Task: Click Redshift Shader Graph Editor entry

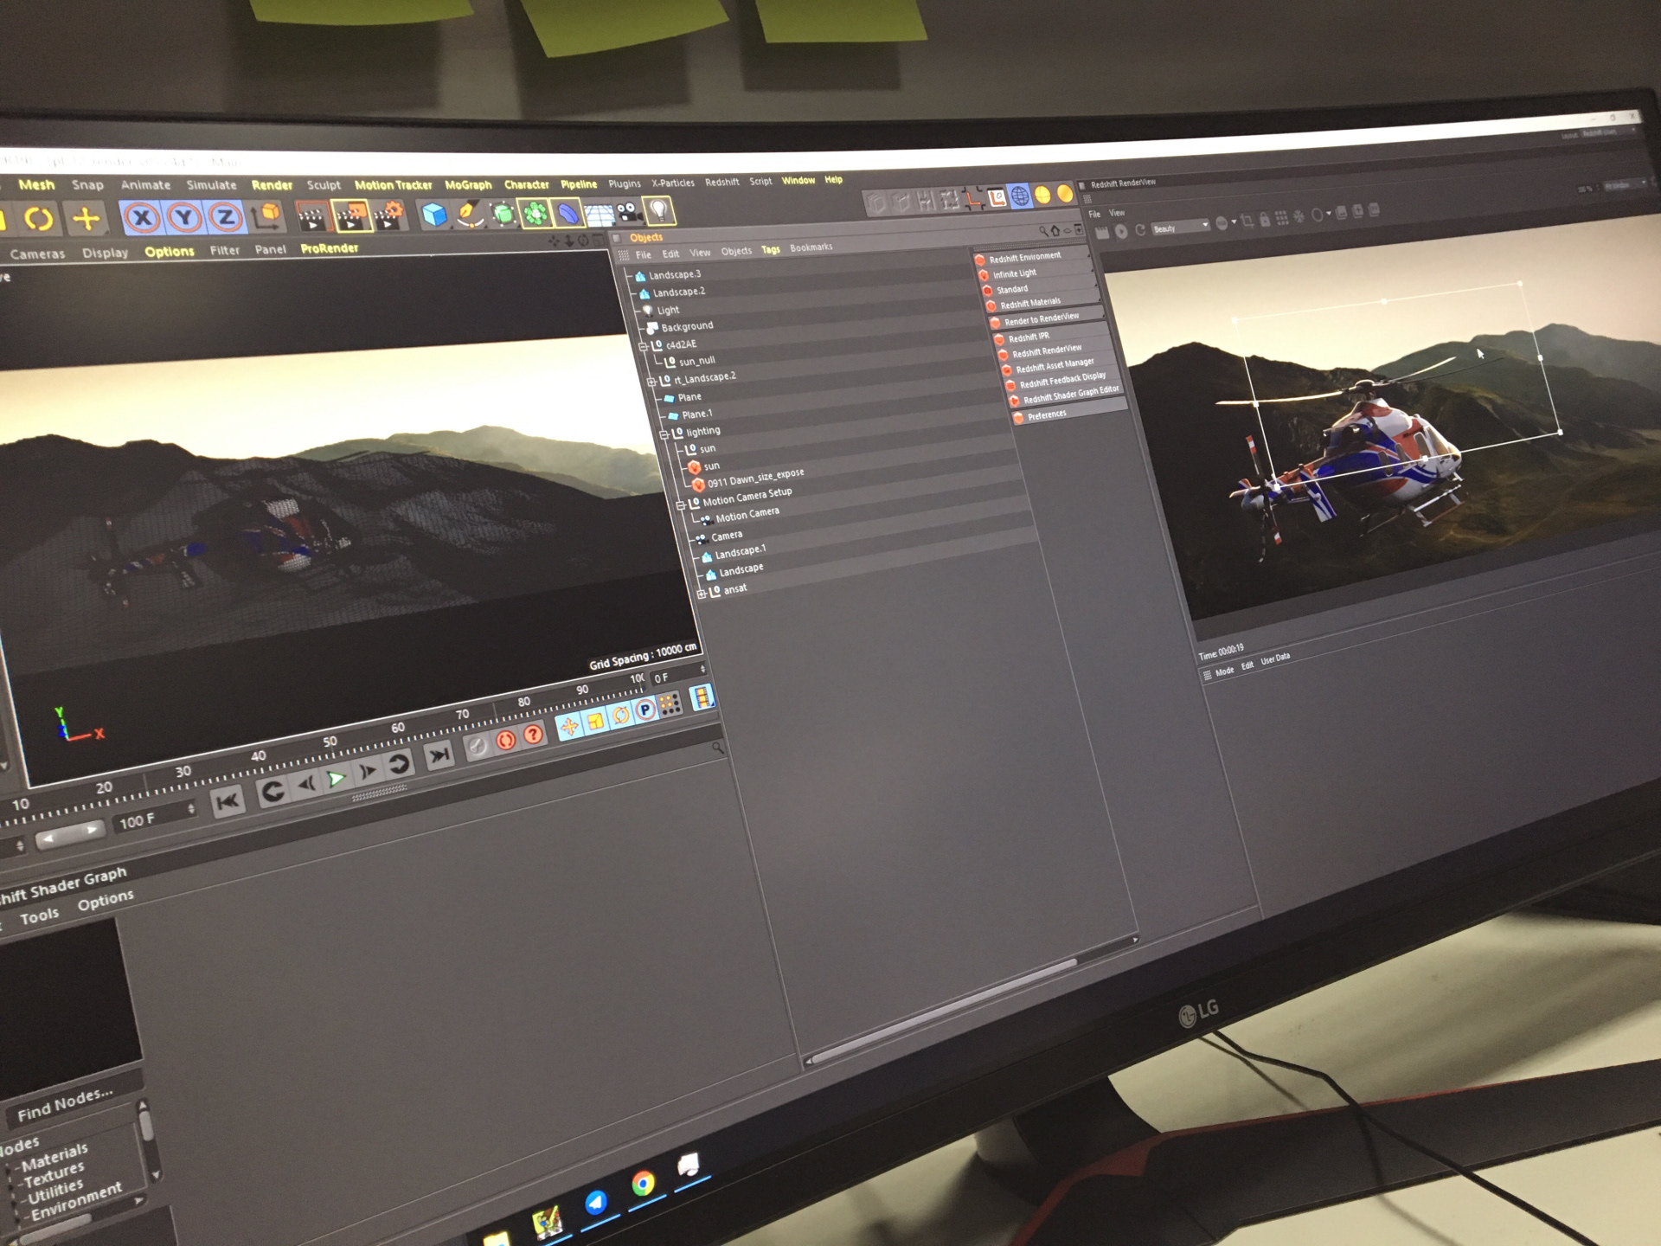Action: (x=1070, y=395)
